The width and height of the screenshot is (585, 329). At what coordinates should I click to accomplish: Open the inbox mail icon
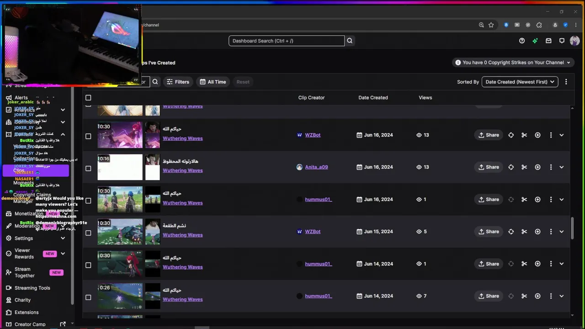(x=548, y=41)
